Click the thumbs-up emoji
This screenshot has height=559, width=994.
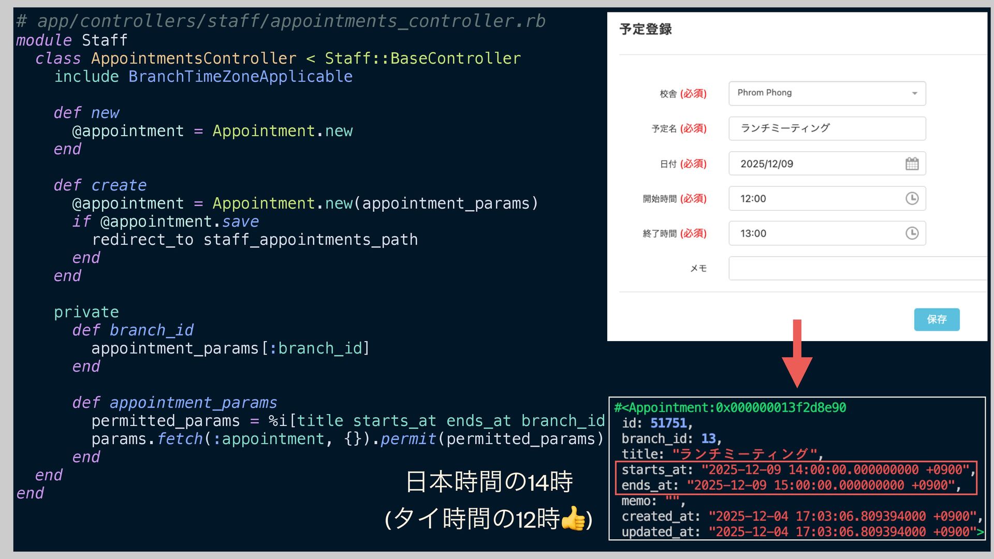click(x=573, y=518)
